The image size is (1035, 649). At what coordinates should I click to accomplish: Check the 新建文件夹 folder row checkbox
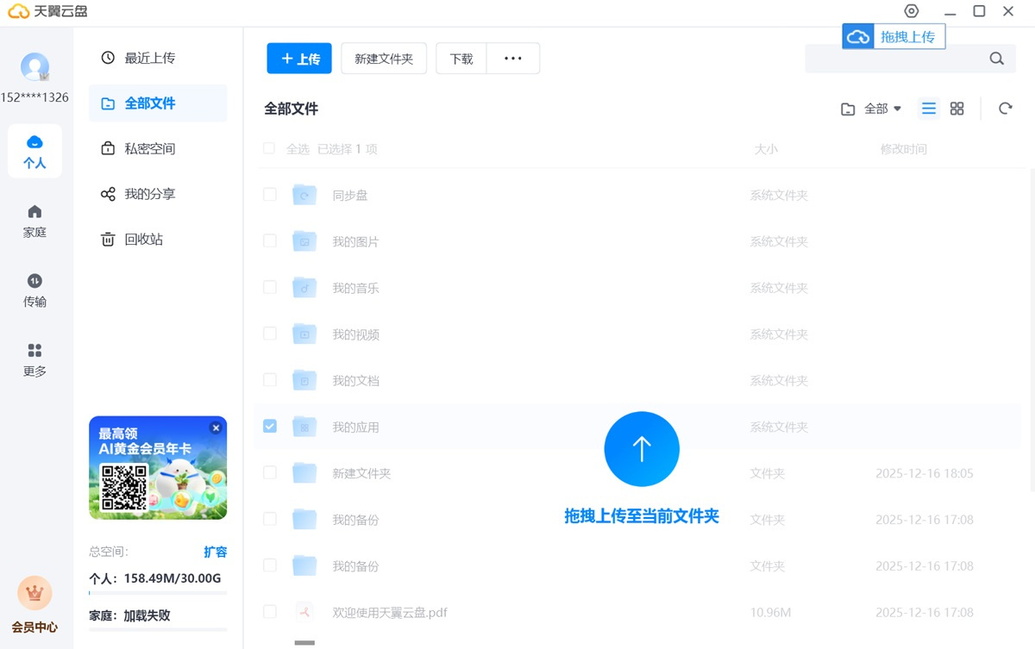click(270, 473)
